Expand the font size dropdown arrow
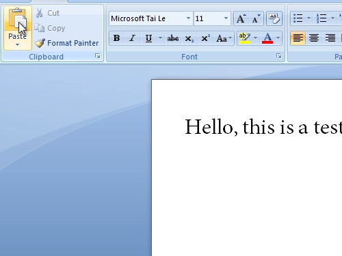The width and height of the screenshot is (342, 256). [226, 18]
